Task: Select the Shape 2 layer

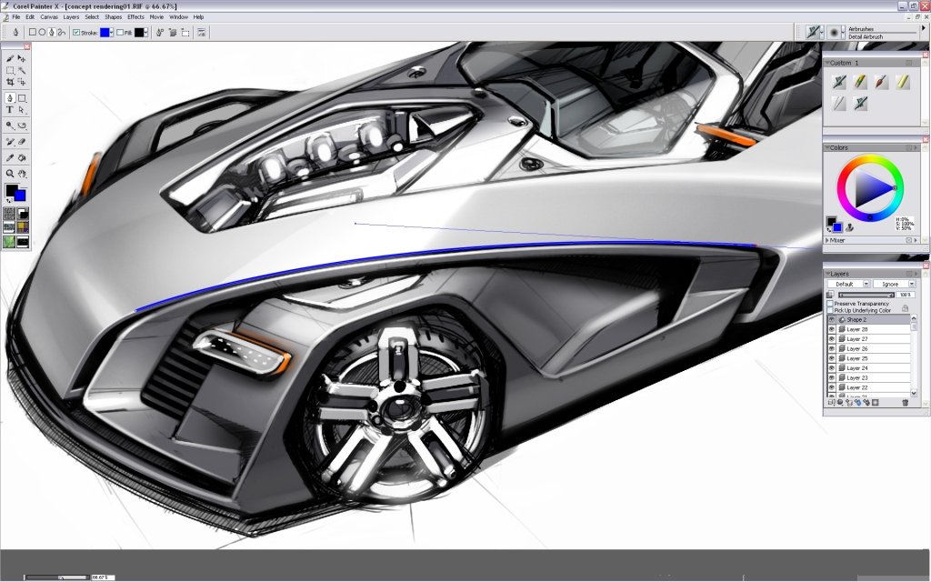Action: pos(858,321)
